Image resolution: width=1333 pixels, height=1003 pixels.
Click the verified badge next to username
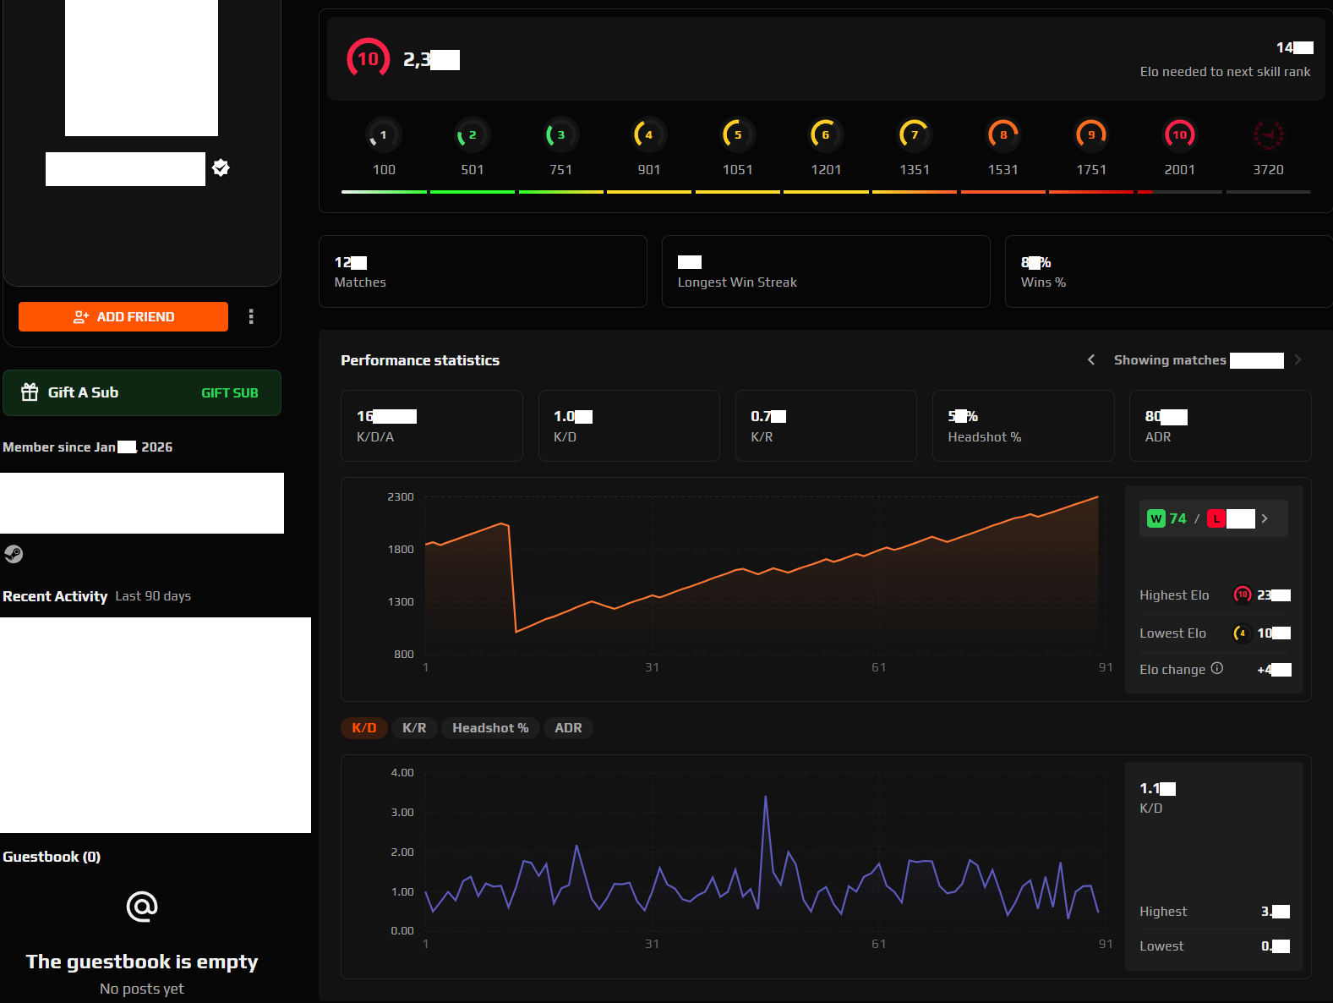(221, 167)
